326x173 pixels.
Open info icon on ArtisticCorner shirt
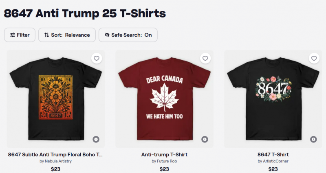[313, 139]
